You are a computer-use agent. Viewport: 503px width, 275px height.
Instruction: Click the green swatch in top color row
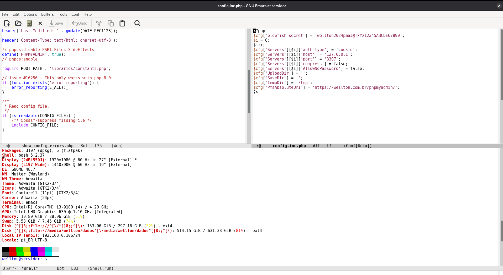coord(20,250)
